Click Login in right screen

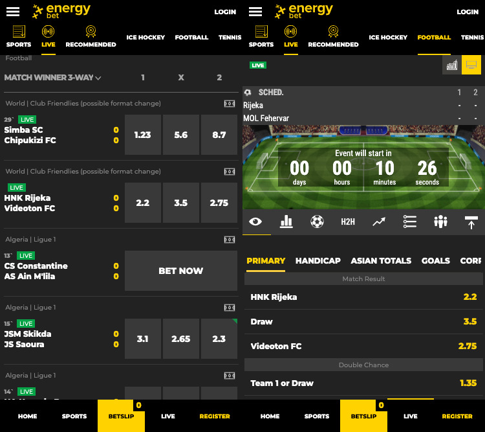pos(468,12)
